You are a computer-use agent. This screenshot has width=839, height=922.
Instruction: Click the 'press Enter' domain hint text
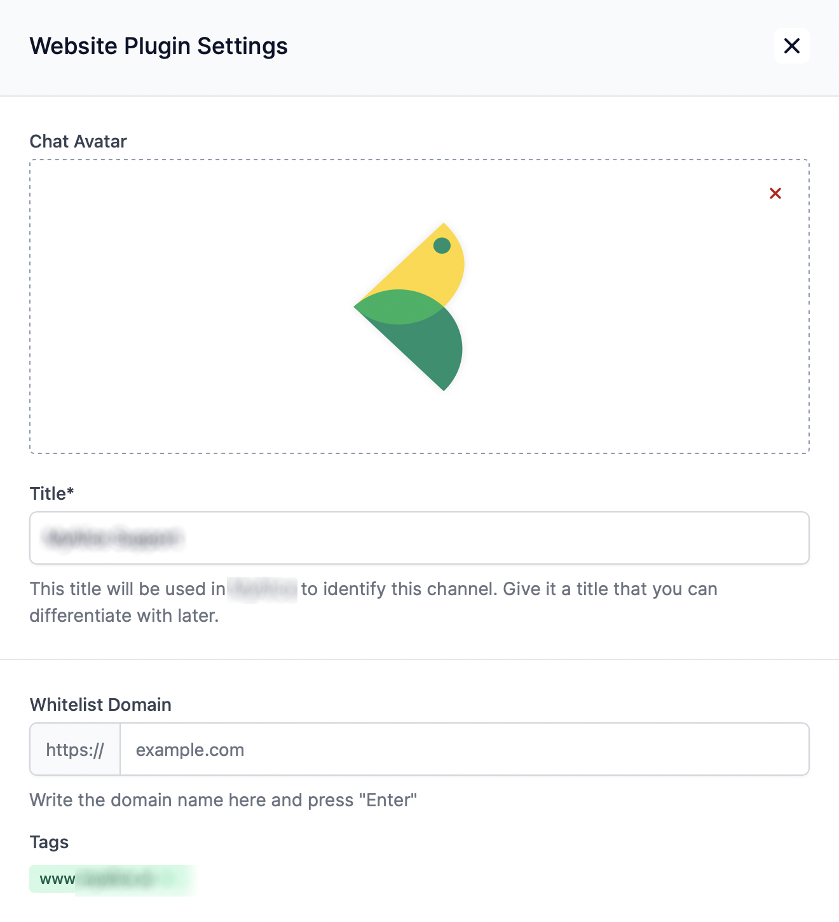pos(223,800)
